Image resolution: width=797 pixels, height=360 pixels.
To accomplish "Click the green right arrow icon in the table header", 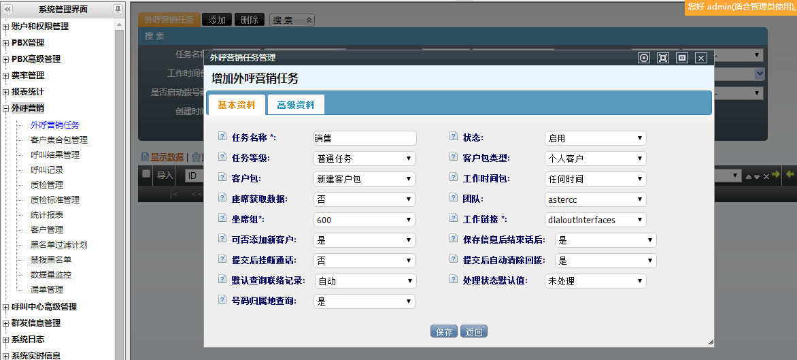I will (775, 175).
